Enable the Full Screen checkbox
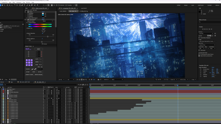The image size is (221, 124). 199,50
